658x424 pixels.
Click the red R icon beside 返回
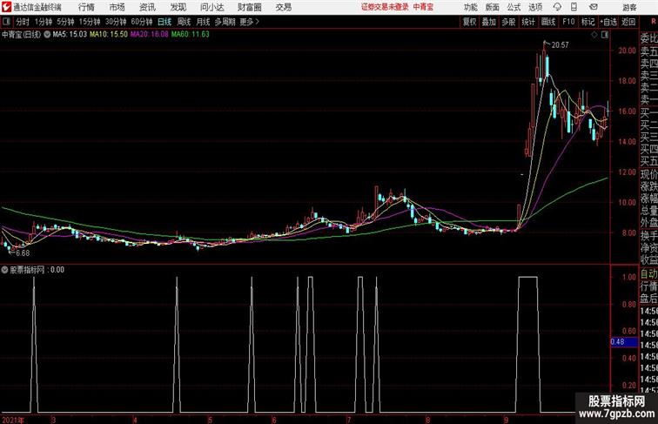tap(654, 22)
